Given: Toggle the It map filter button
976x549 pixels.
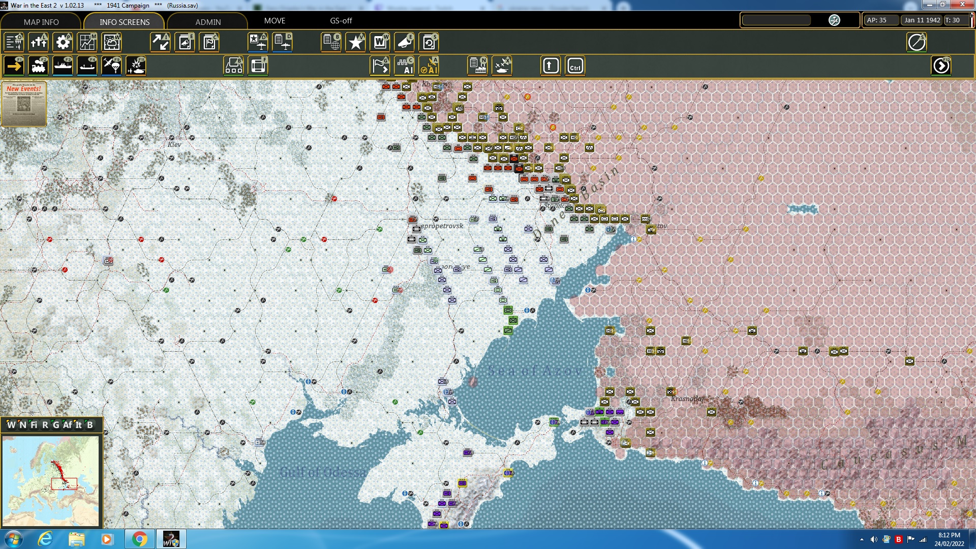Looking at the screenshot, I should click(x=78, y=425).
